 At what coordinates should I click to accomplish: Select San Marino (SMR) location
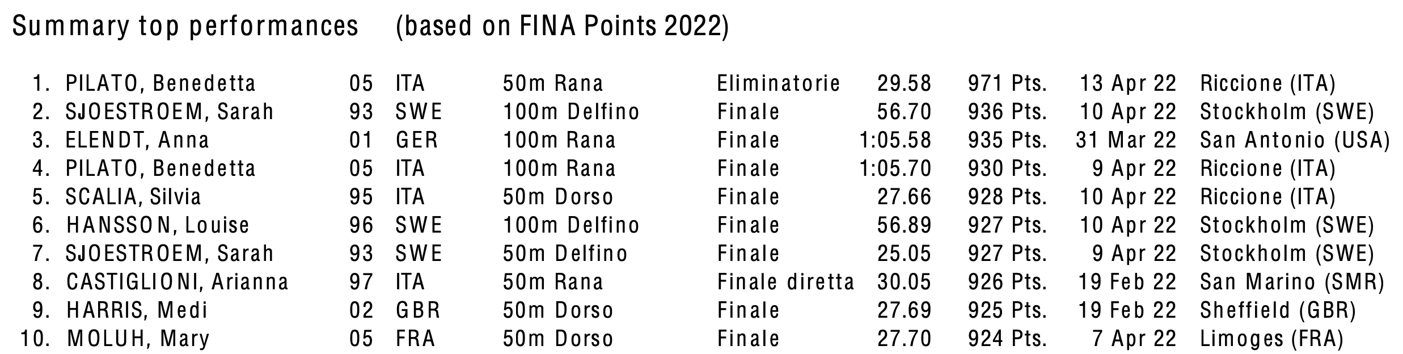point(1292,282)
